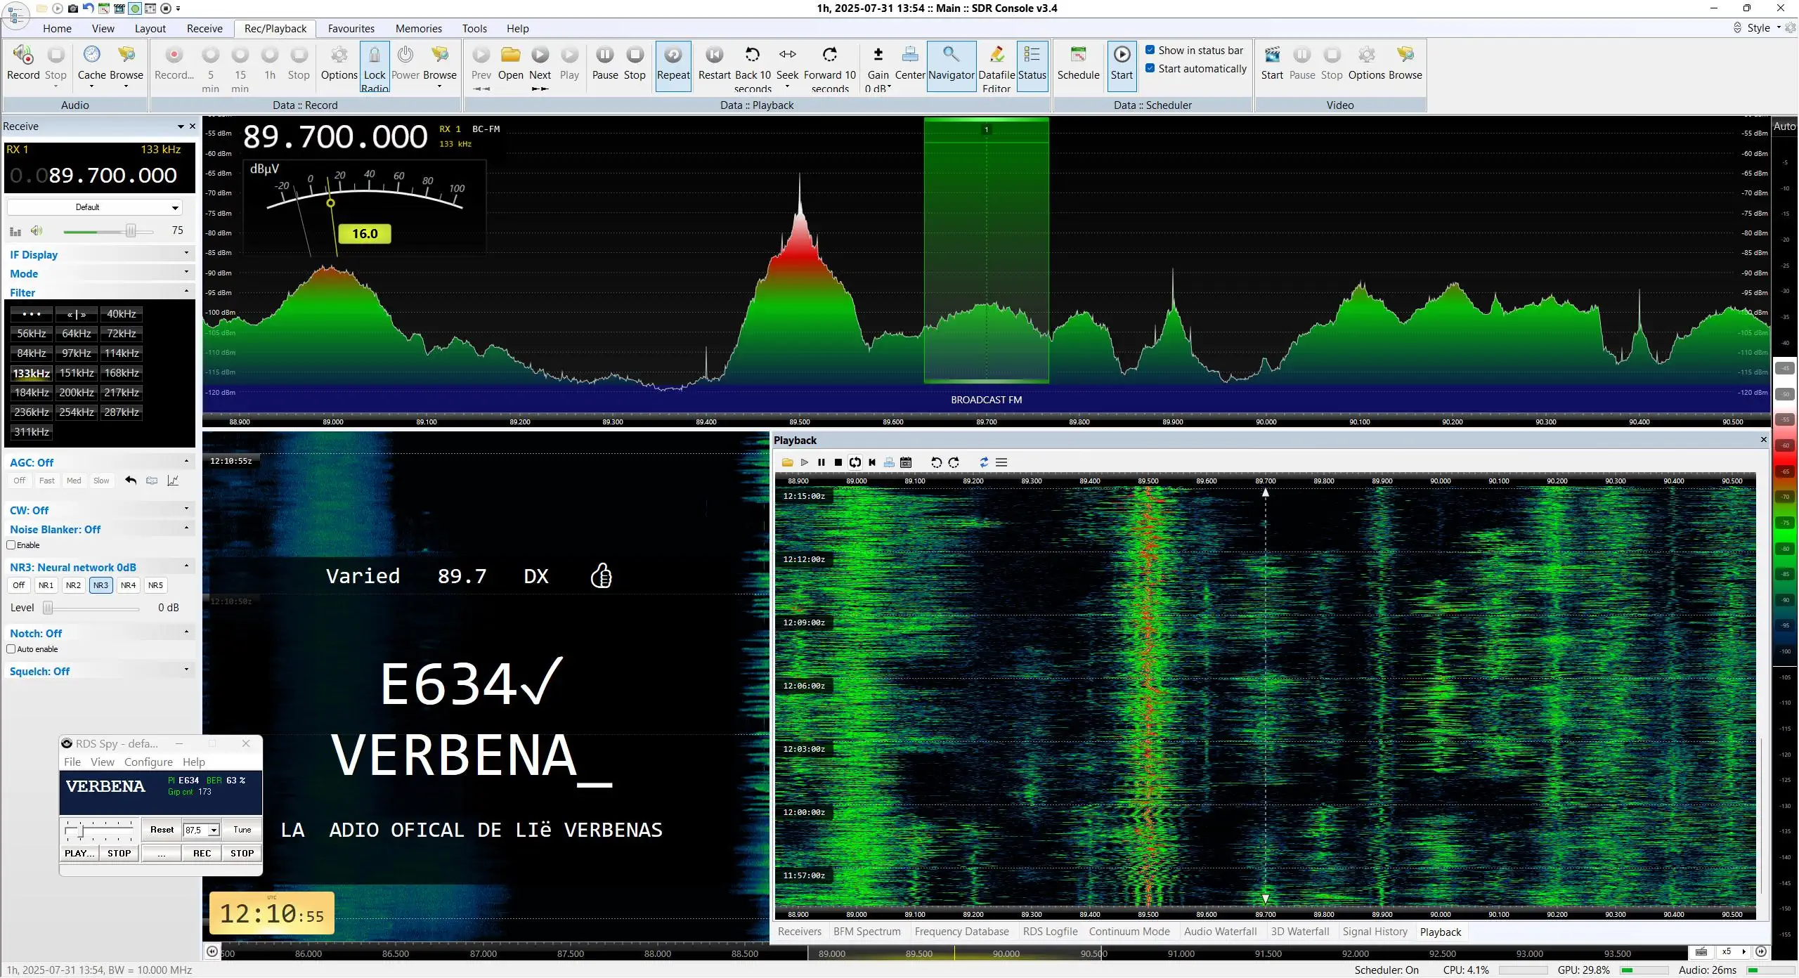Viewport: 1799px width, 978px height.
Task: Open the Favourites ribbon tab
Action: (x=351, y=29)
